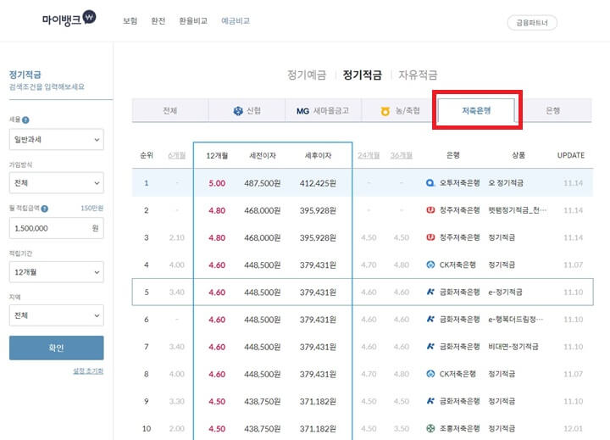Open the 마이뱅크 logo home link
Image resolution: width=610 pixels, height=440 pixels.
(69, 18)
